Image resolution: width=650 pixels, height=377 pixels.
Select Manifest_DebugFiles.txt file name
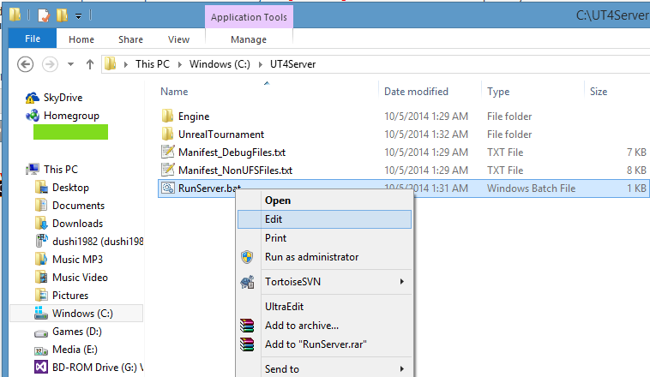click(232, 153)
